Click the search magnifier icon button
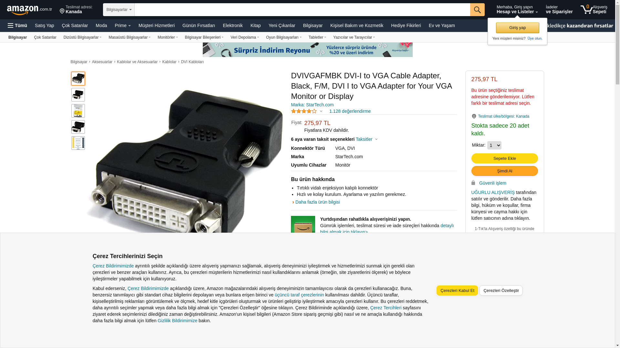620x348 pixels. click(x=477, y=10)
